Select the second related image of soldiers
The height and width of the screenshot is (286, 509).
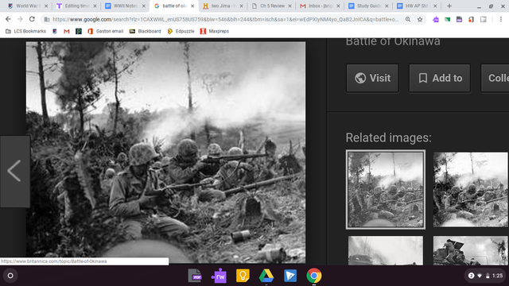pos(471,190)
